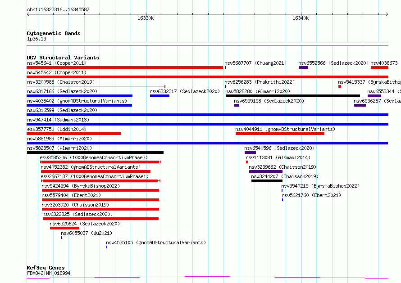Click esv2667137 (1000GenomesConsortiumPhase1) label
This screenshot has width=401, height=283.
tap(95, 176)
